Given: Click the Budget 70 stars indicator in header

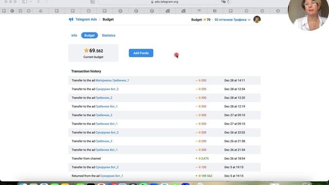Looking at the screenshot, I should [x=201, y=20].
